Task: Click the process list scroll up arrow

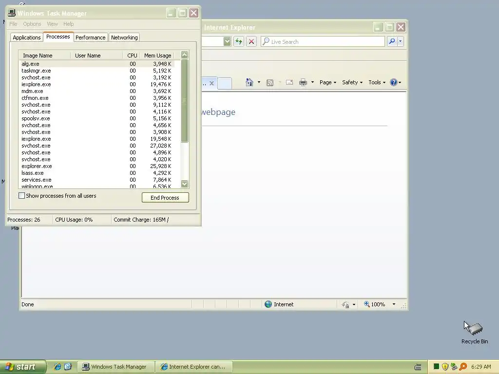Action: pos(184,55)
